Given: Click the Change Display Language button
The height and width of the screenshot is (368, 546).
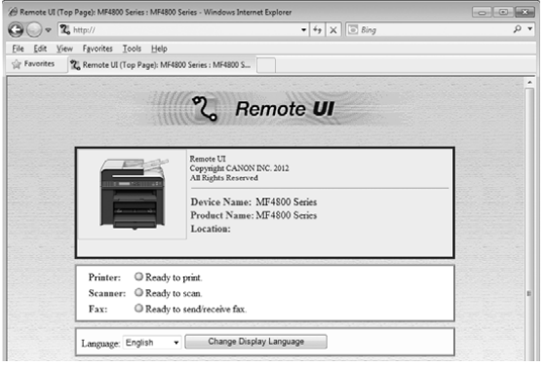Looking at the screenshot, I should [x=255, y=342].
